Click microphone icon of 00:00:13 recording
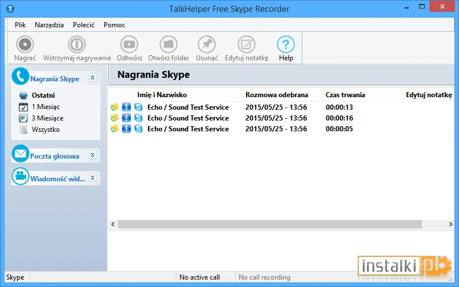This screenshot has height=287, width=459. pos(126,107)
